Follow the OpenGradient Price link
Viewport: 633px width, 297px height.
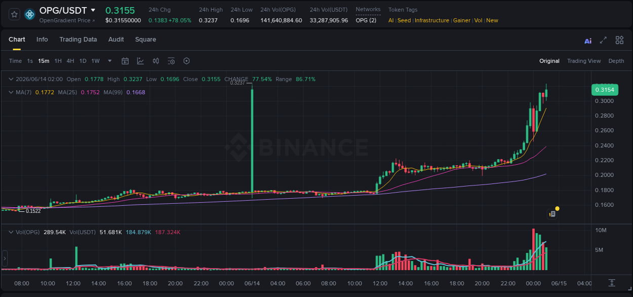(x=67, y=20)
